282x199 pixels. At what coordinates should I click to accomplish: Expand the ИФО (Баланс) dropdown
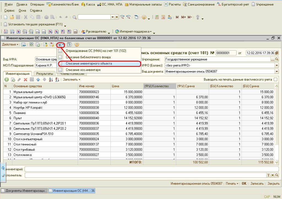pos(277,65)
